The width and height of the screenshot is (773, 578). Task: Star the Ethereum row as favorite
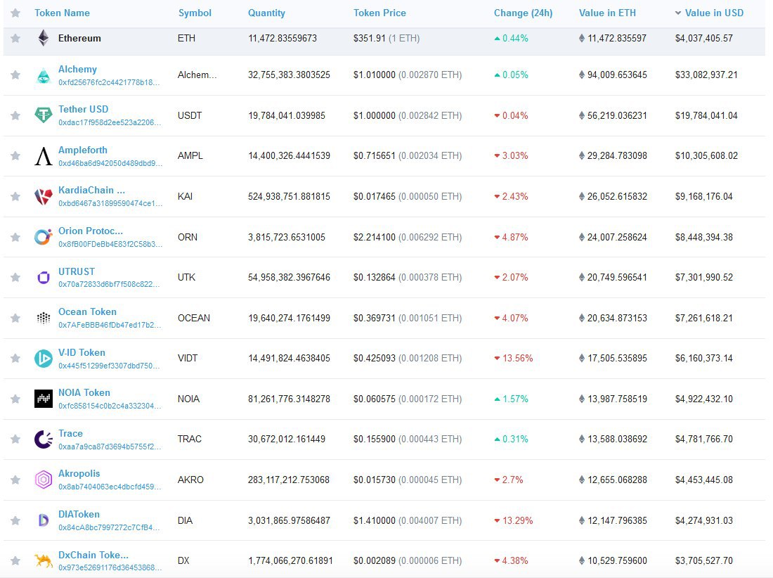click(15, 39)
